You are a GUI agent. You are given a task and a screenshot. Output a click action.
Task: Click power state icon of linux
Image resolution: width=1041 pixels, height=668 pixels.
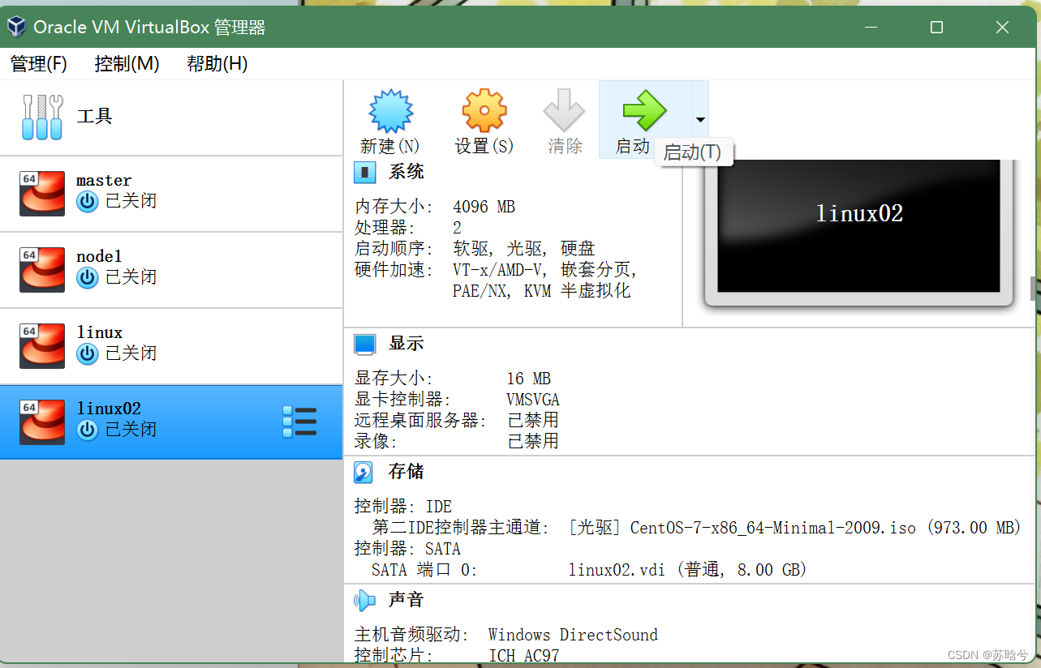88,353
